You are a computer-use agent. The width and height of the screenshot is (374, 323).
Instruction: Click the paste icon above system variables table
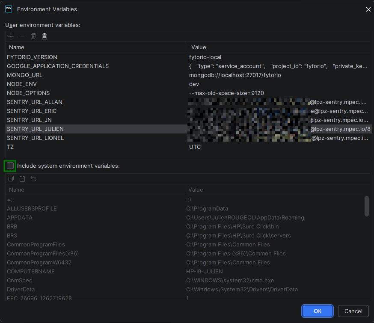point(22,179)
